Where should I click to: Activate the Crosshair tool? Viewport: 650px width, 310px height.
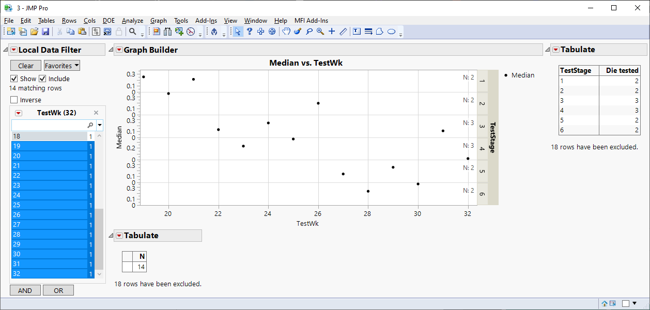[x=331, y=32]
